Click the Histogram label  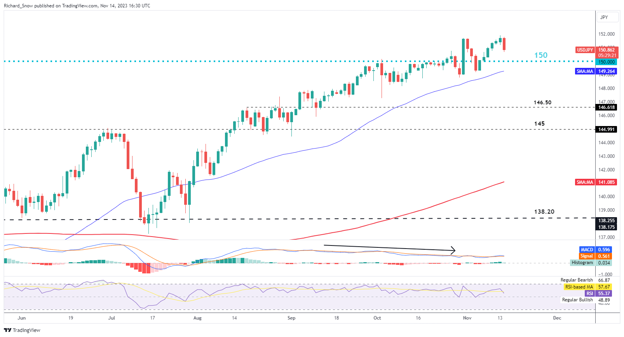[582, 263]
